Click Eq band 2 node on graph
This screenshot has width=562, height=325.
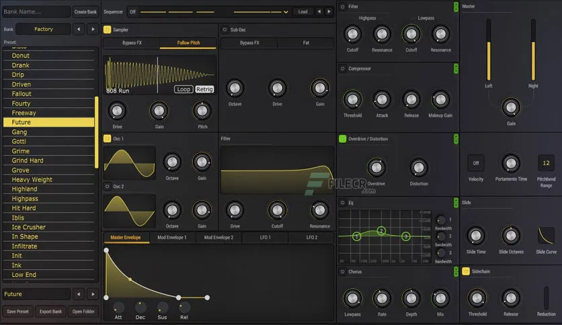tap(381, 231)
